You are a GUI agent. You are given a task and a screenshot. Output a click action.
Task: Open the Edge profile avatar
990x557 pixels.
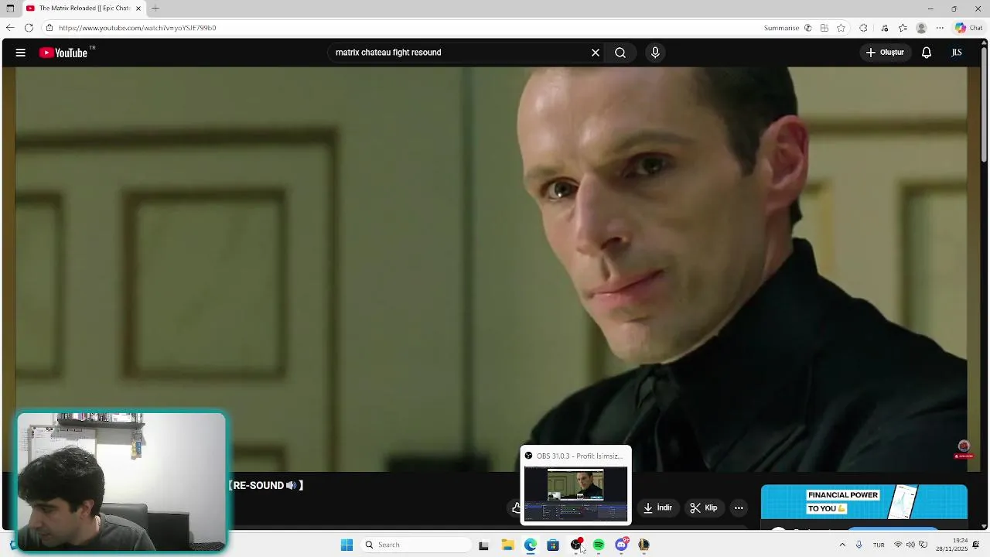coord(921,28)
